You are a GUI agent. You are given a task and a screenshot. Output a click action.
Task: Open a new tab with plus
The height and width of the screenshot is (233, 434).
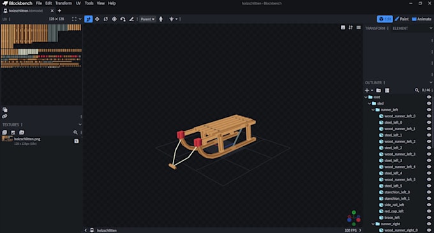[x=59, y=11]
